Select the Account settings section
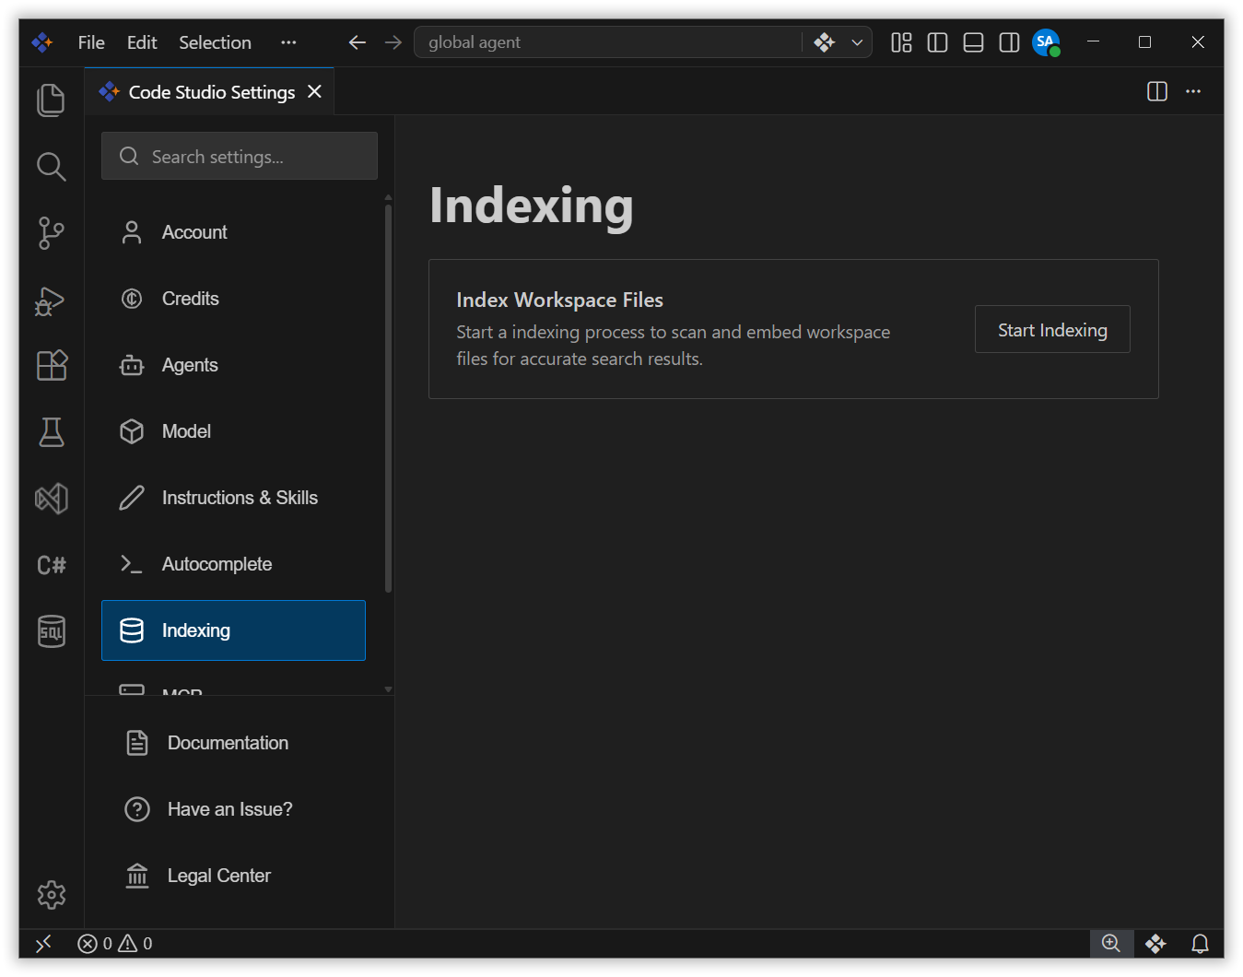 [x=233, y=232]
